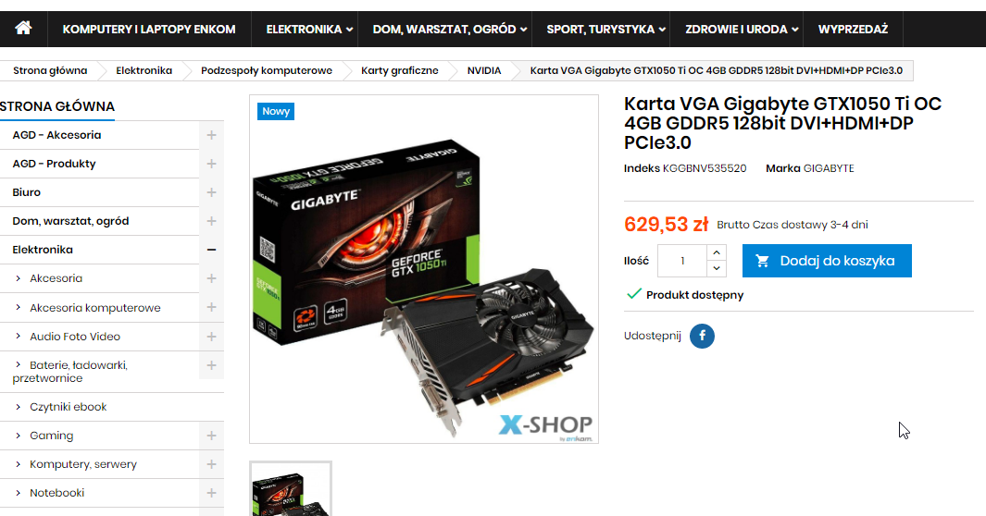
Task: Share product via Facebook icon
Action: (x=702, y=336)
